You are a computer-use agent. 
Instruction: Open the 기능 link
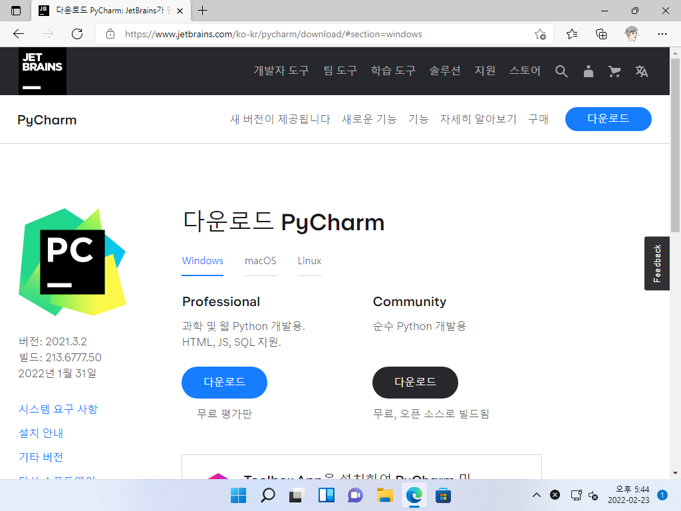418,119
